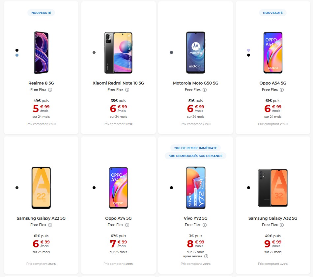Show Free Flex info for Motorola Moto G50 5G
313x277 pixels.
(x=205, y=90)
